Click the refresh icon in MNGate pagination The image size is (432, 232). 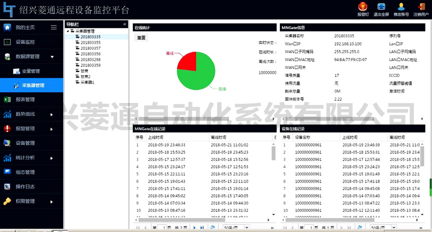click(x=212, y=228)
